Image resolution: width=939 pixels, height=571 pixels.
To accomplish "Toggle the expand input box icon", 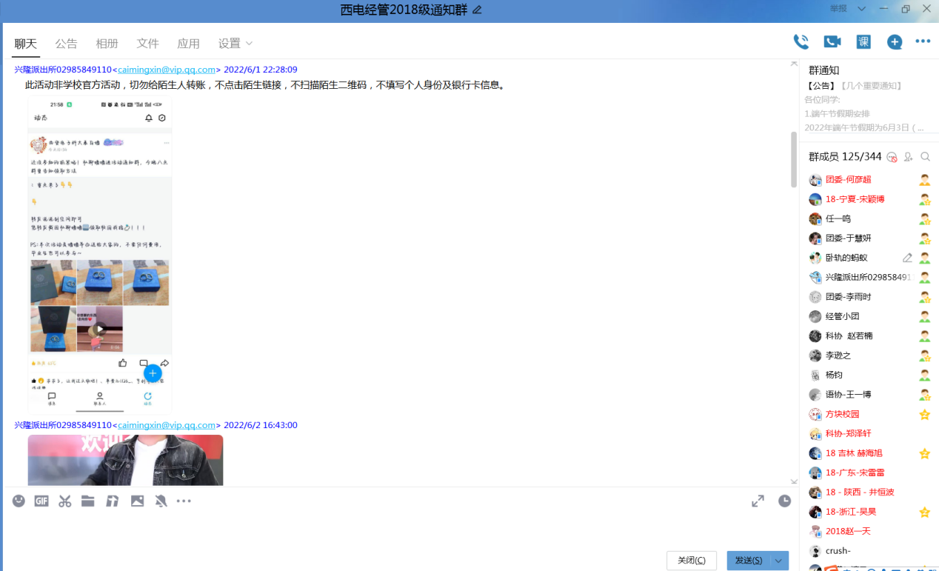I will (758, 501).
